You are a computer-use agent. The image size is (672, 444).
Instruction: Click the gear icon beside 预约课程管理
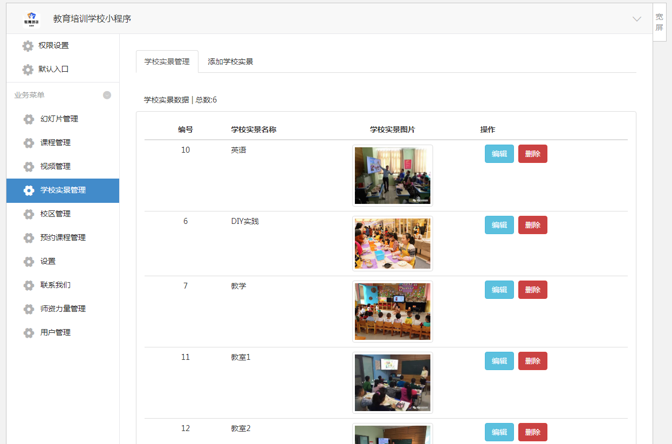point(29,238)
